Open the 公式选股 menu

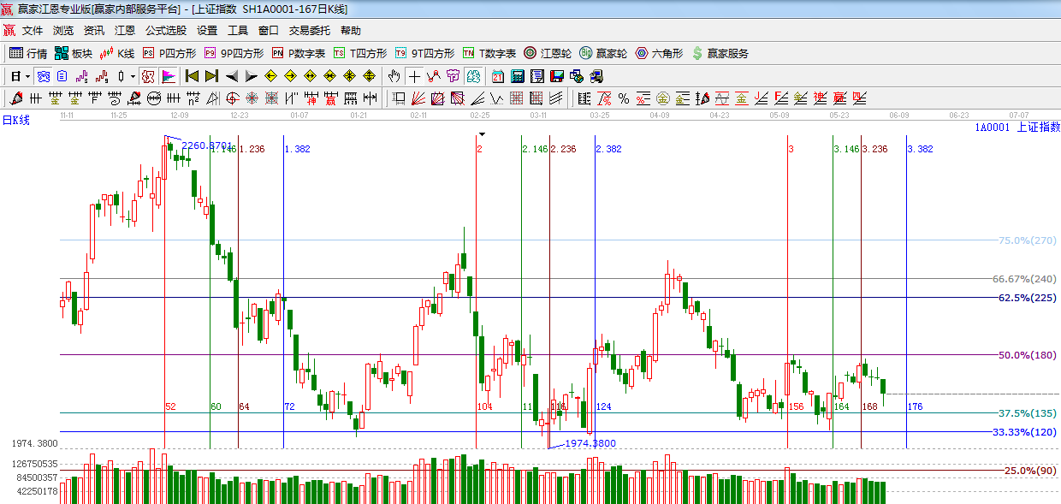(165, 30)
